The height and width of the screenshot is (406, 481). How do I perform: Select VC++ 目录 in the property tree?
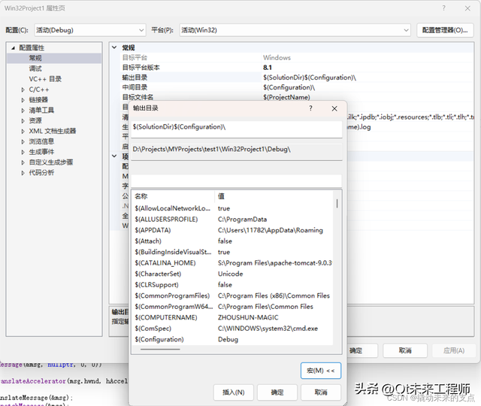point(45,79)
